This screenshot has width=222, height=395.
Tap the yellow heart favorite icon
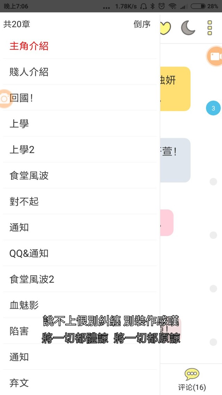point(166,28)
